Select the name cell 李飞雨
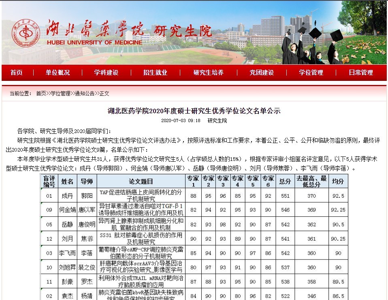The image size is (388, 300). pos(67,253)
